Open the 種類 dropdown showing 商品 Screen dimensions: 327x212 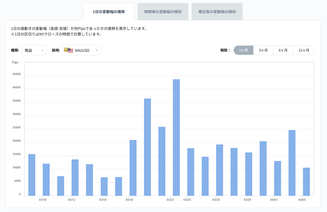click(34, 50)
